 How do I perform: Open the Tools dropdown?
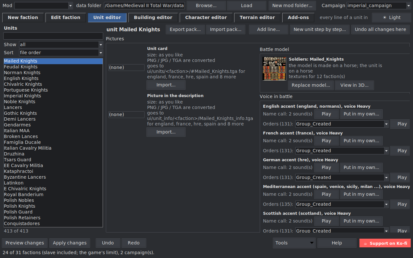pyautogui.click(x=294, y=243)
